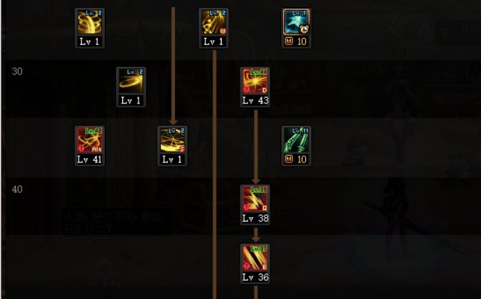Image resolution: width=481 pixels, height=299 pixels.
Task: Choose the golden ring skill in row 30
Action: 131,81
